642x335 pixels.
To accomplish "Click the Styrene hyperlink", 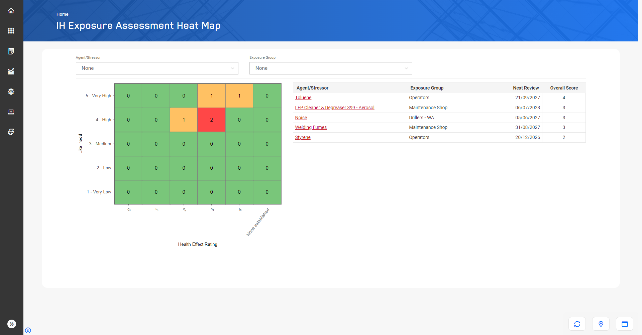I will tap(303, 137).
